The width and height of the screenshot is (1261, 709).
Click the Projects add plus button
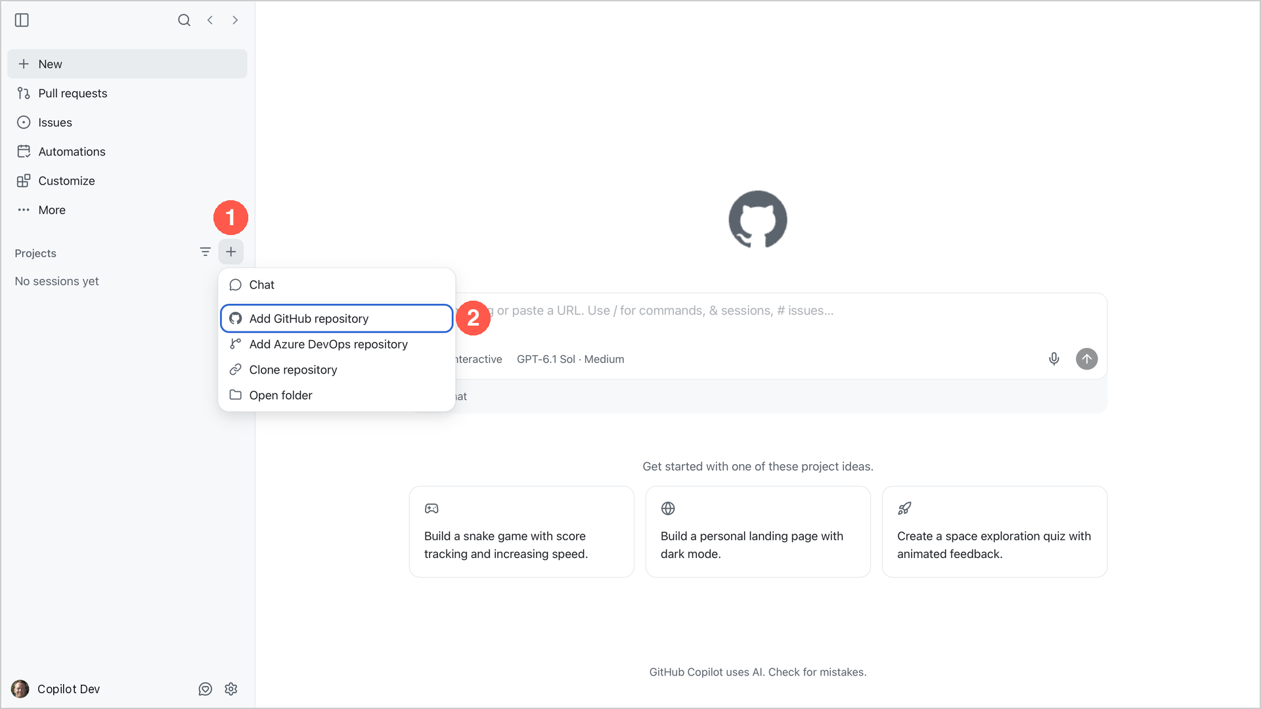[x=231, y=251]
